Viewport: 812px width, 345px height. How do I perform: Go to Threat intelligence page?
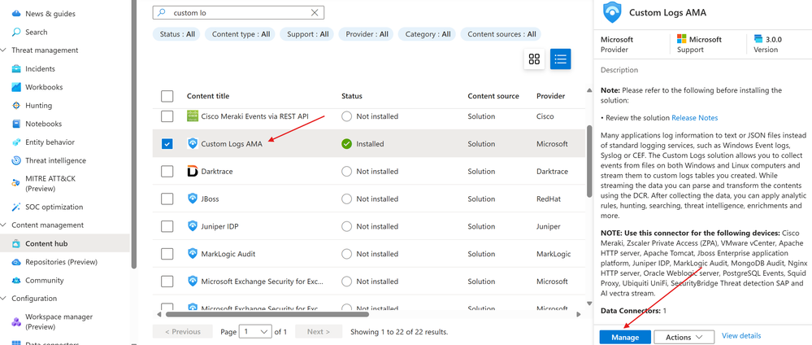pos(55,161)
